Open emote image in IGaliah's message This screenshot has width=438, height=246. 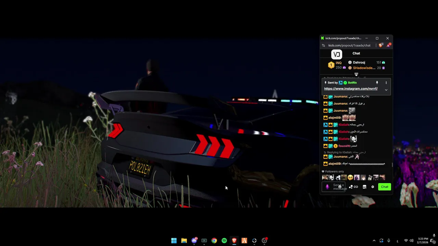pyautogui.click(x=354, y=139)
